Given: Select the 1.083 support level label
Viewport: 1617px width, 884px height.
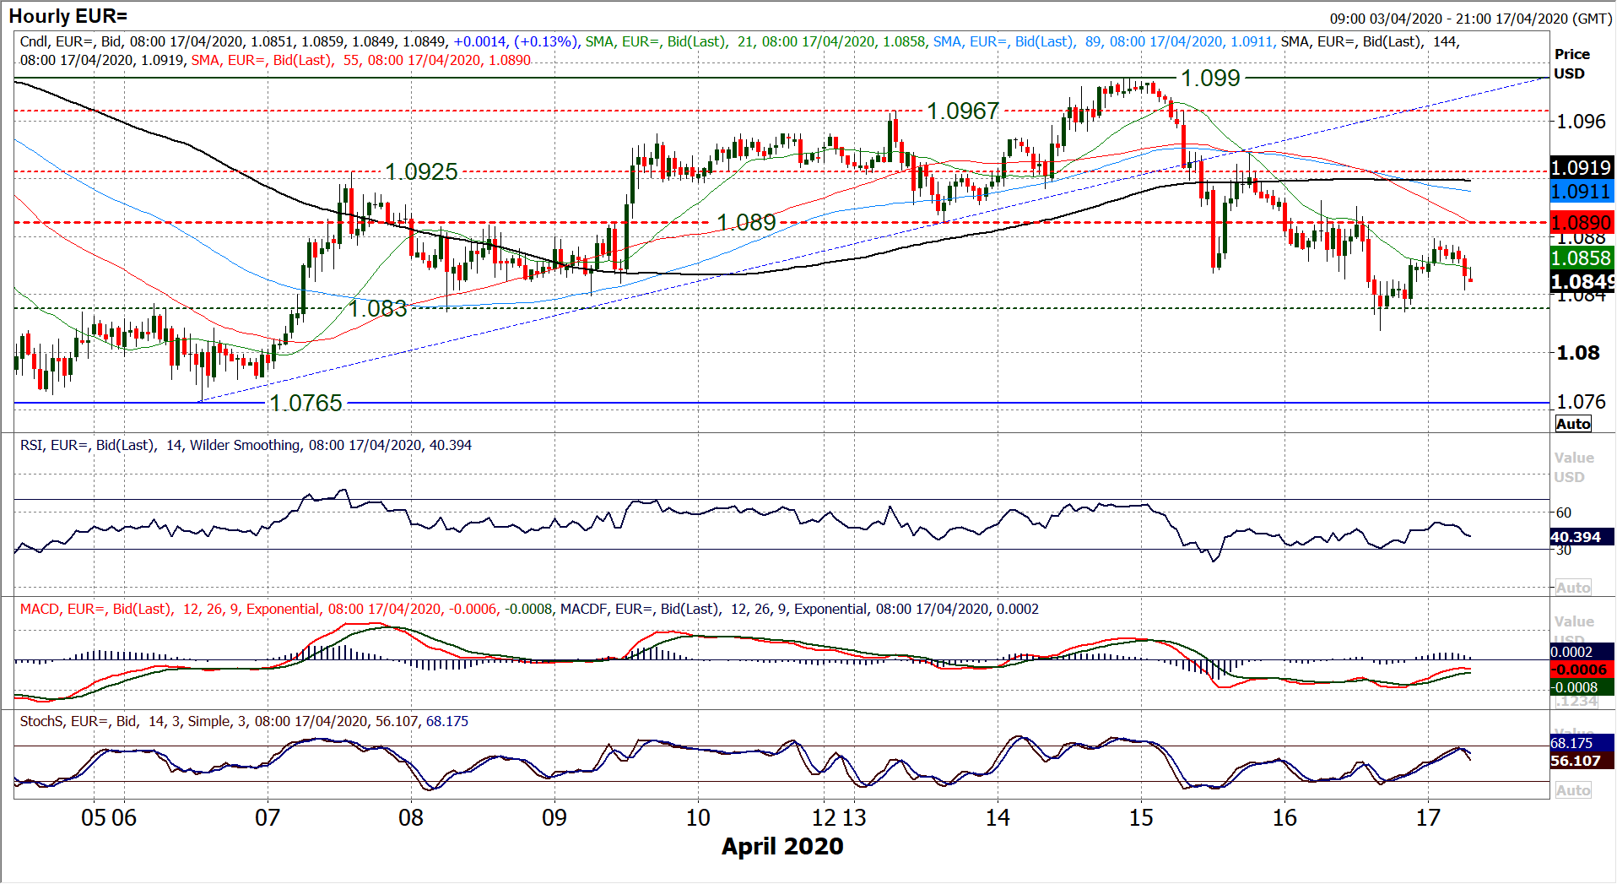Looking at the screenshot, I should tap(378, 308).
